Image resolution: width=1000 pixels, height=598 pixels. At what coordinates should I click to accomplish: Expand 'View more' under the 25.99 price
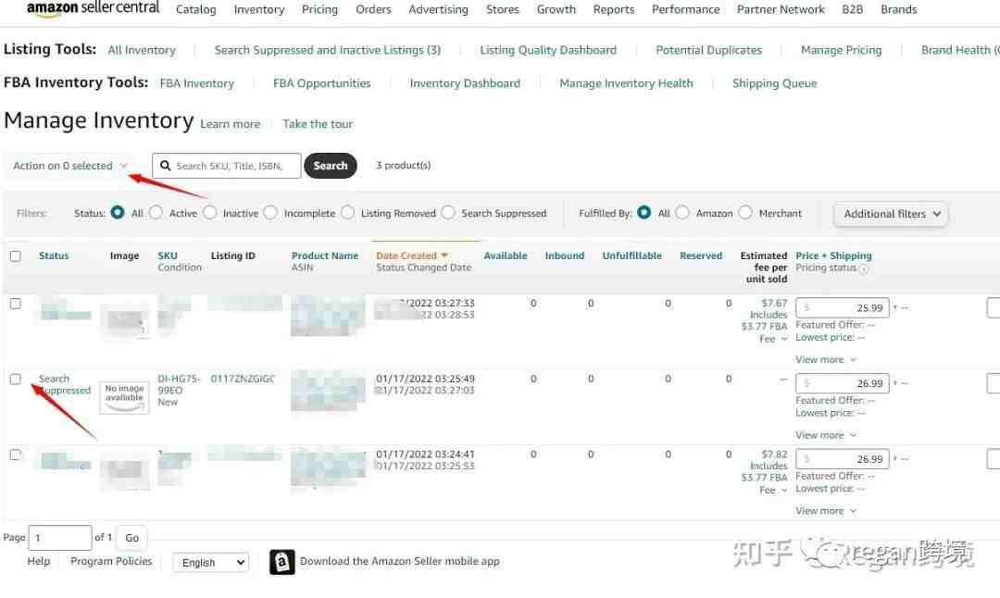(825, 360)
